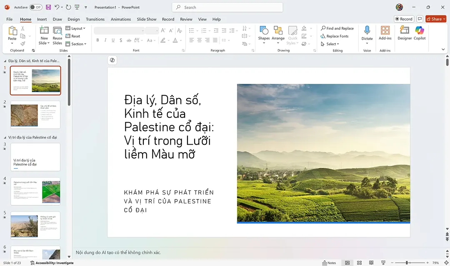This screenshot has height=266, width=450.
Task: Switch to the Insert ribbon tab
Action: 42,19
